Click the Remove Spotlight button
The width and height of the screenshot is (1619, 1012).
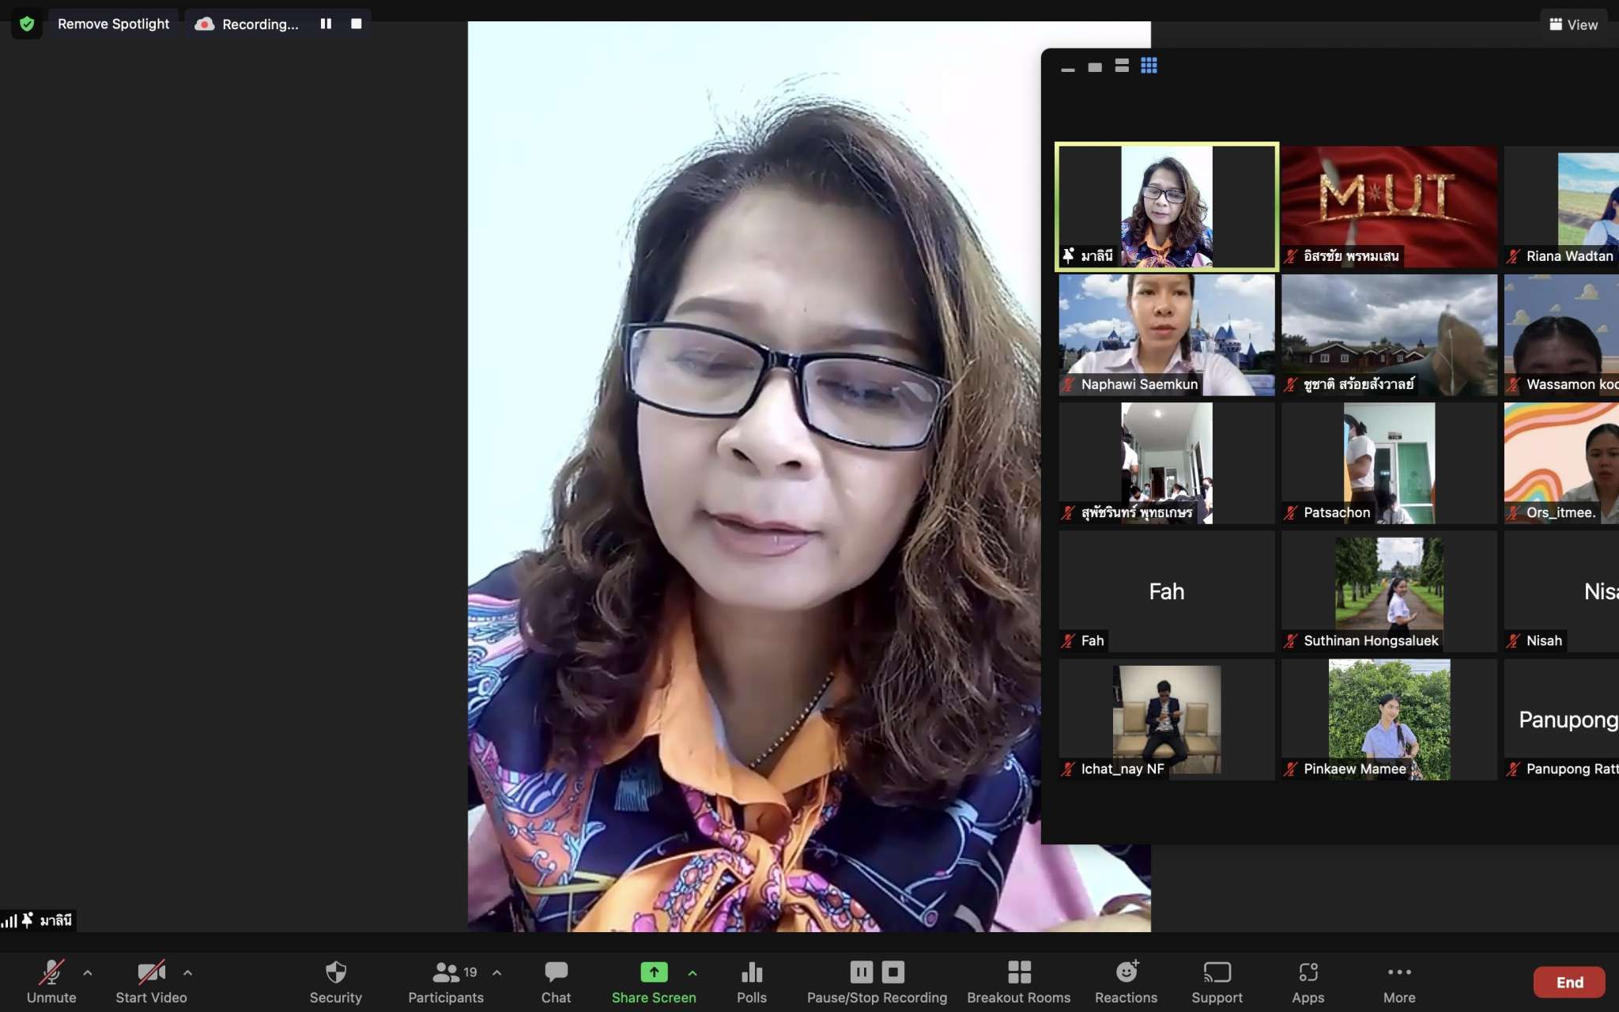point(113,24)
